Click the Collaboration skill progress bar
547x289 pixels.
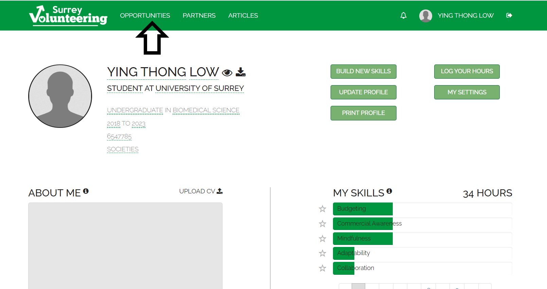pyautogui.click(x=422, y=268)
